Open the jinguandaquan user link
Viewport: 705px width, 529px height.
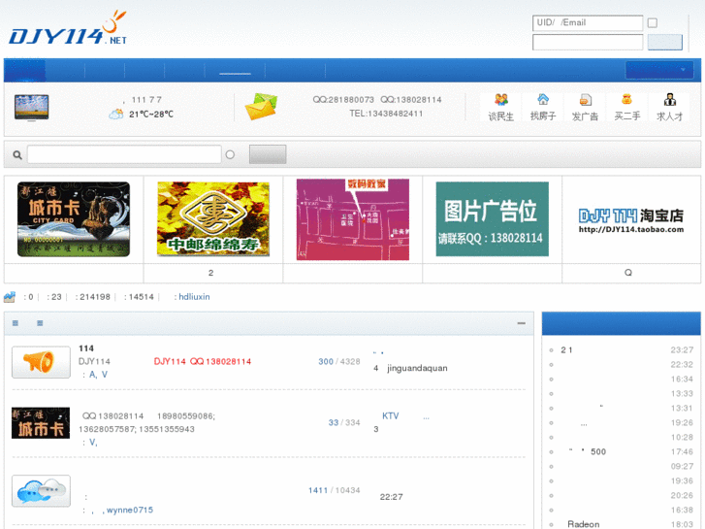417,368
